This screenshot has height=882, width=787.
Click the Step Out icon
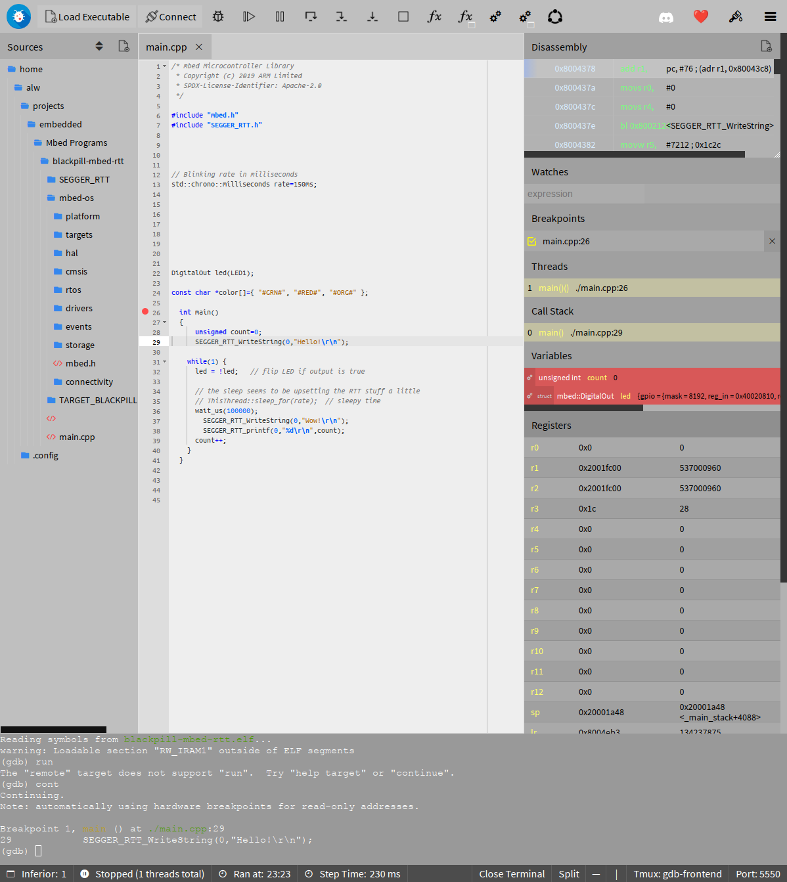(x=372, y=16)
